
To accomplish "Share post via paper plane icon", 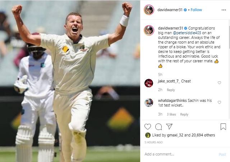I will click(x=169, y=126).
